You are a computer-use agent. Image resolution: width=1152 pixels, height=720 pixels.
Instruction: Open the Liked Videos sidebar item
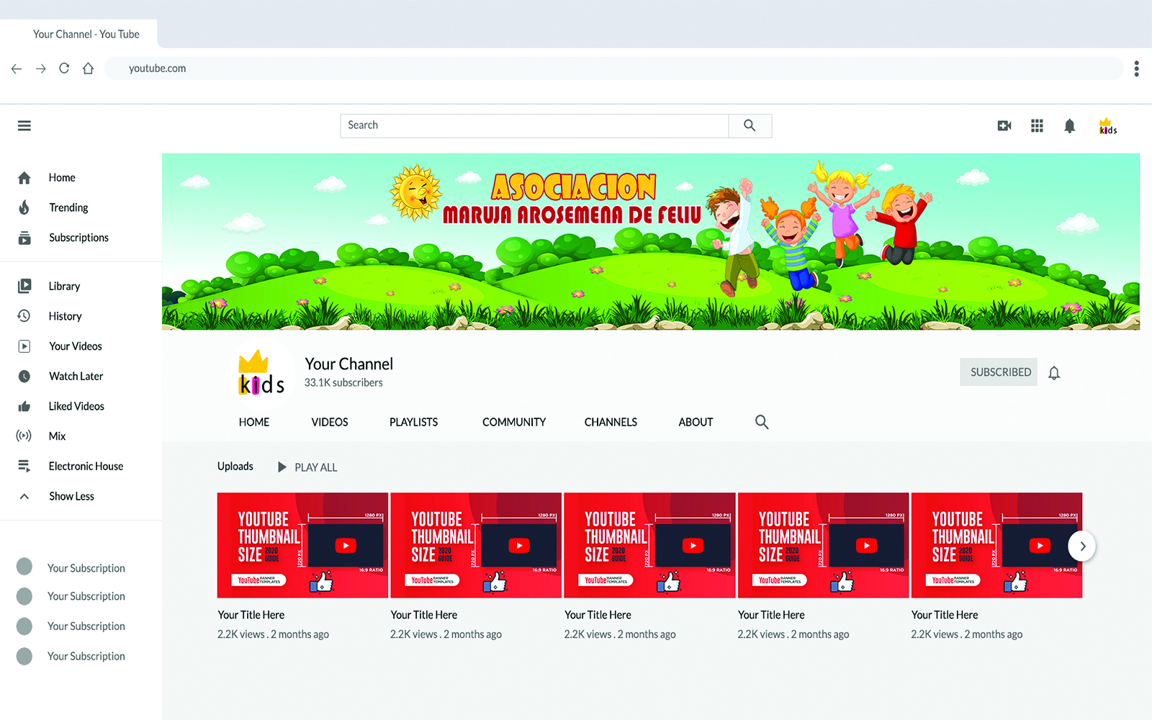(76, 406)
